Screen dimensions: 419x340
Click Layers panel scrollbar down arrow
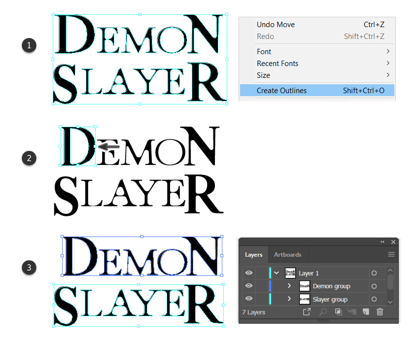[390, 302]
